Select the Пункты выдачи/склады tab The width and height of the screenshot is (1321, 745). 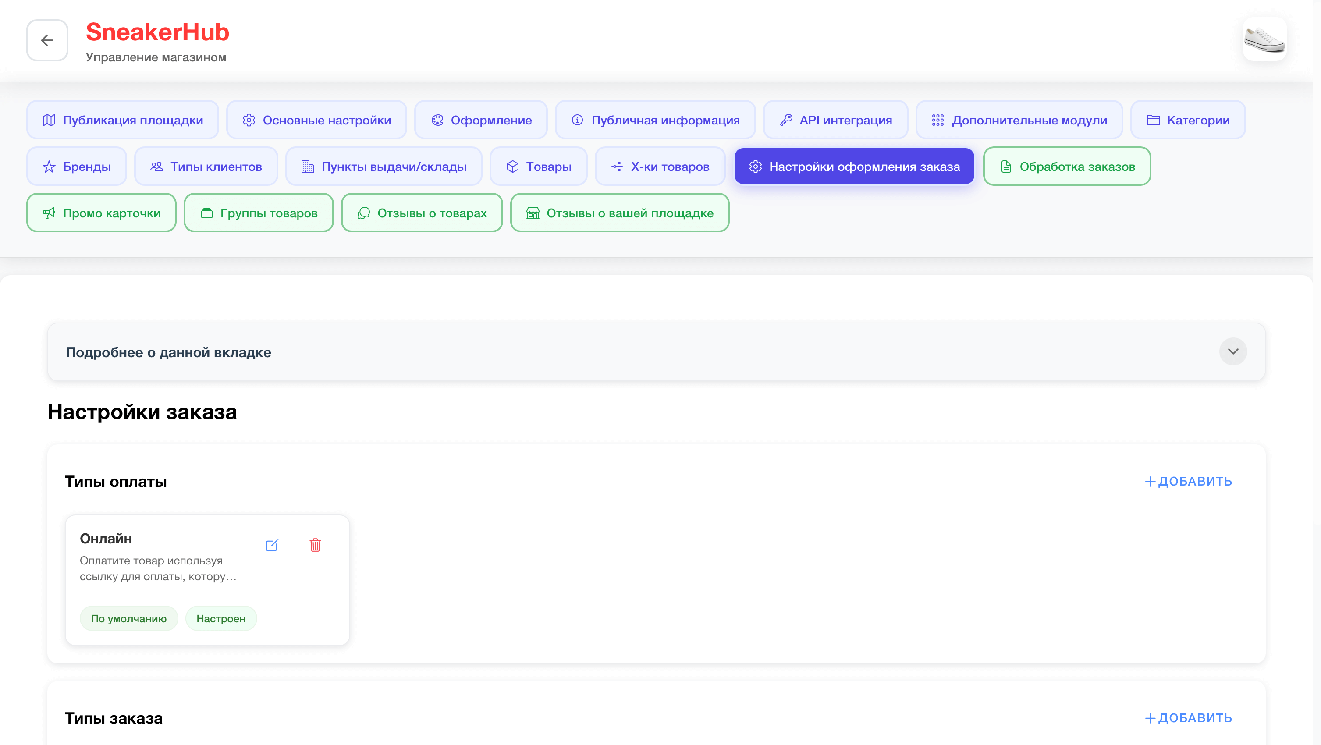384,167
